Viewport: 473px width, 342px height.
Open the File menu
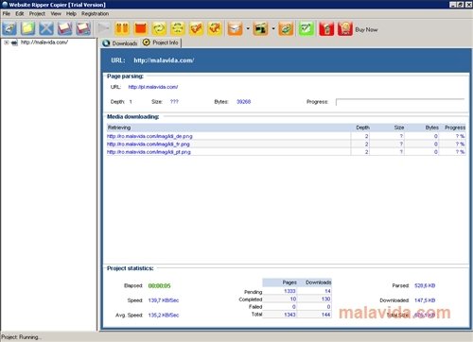(x=7, y=14)
